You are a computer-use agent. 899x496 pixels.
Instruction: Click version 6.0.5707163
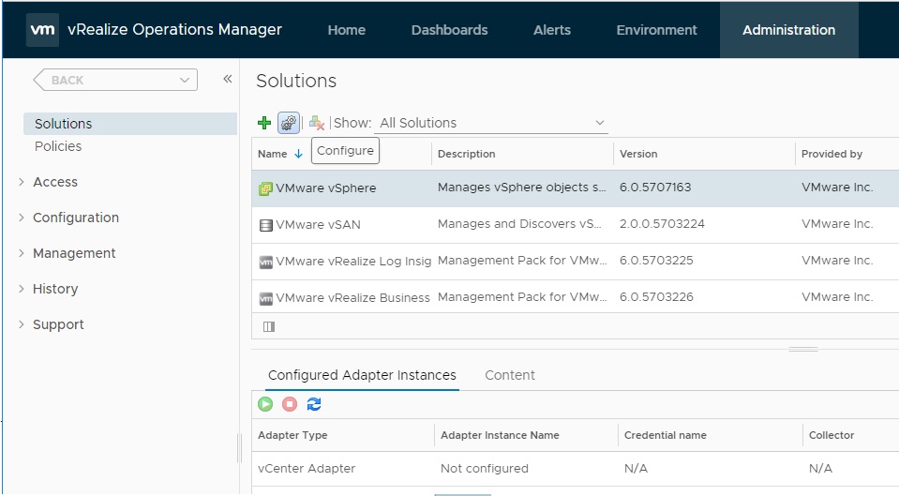tap(654, 187)
